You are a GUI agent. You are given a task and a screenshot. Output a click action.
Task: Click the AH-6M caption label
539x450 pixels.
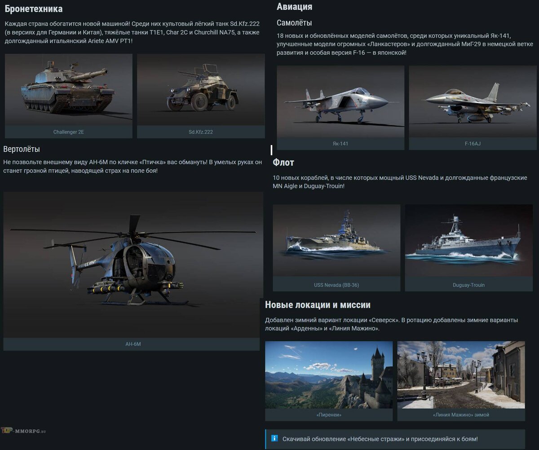[133, 344]
